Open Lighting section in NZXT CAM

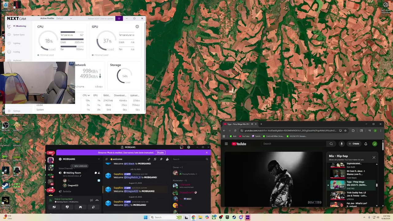coord(14,43)
